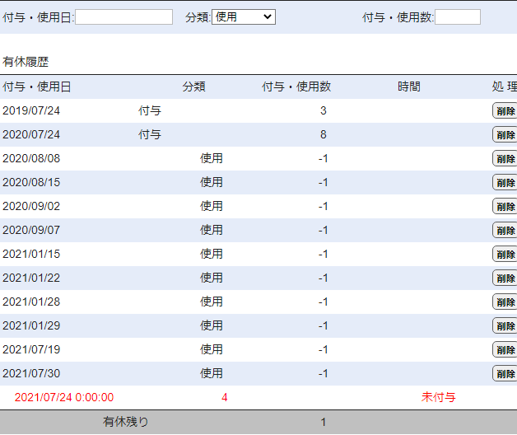This screenshot has width=517, height=435.
Task: Select the red 未付与 status text
Action: point(438,398)
